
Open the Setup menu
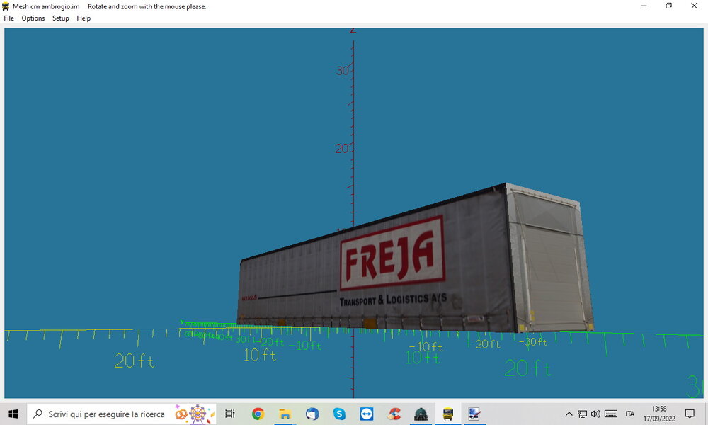click(60, 18)
